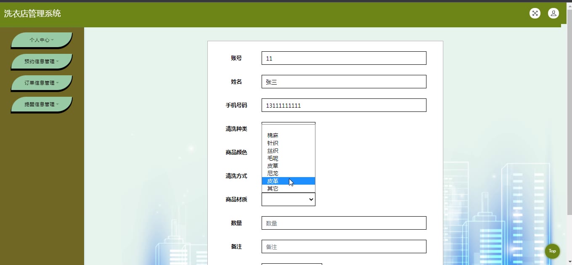The height and width of the screenshot is (265, 572).
Task: Click the 洗衣店管理系统 title
Action: 32,13
